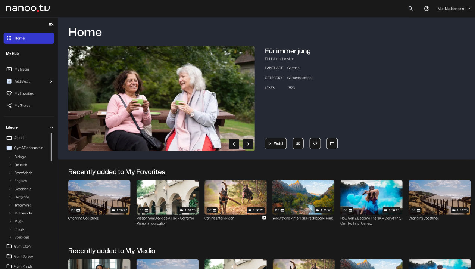Image resolution: width=475 pixels, height=269 pixels.
Task: Open the help question mark icon
Action: (x=427, y=9)
